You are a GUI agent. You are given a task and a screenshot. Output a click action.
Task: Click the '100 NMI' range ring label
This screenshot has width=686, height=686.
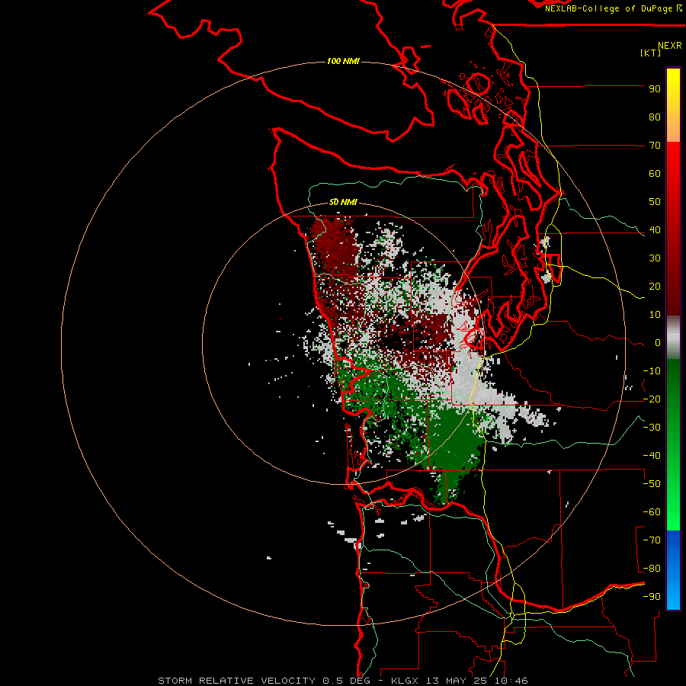(343, 61)
